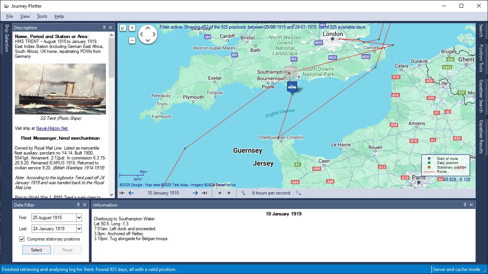488x274 pixels.
Task: Advance to next day with right arrow
Action: 195,193
